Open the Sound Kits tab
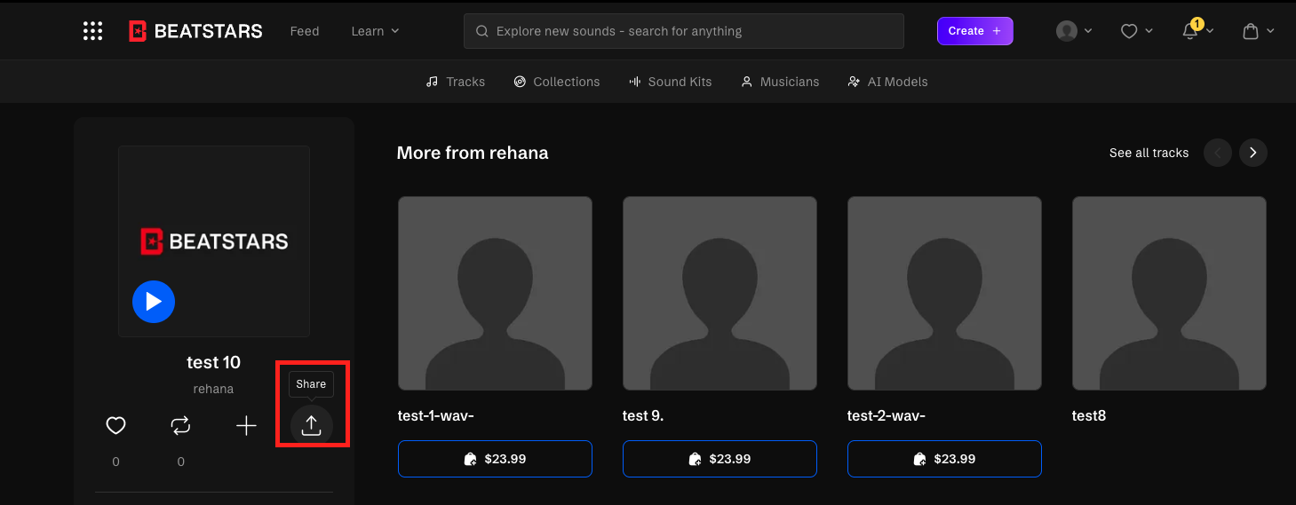Image resolution: width=1296 pixels, height=505 pixels. [x=671, y=82]
